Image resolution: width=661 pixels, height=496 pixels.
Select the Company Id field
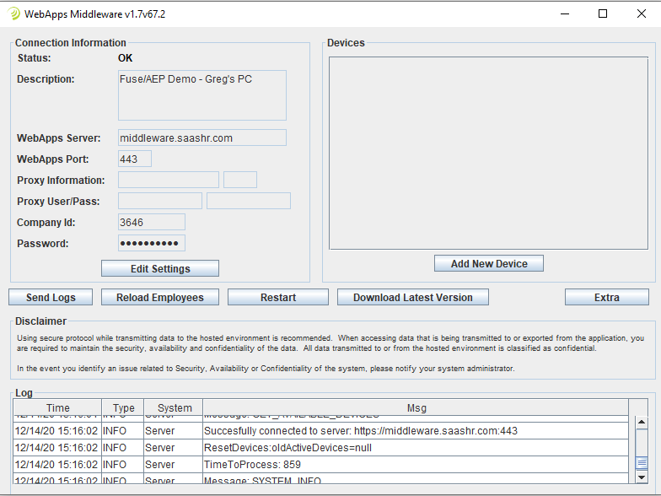pyautogui.click(x=152, y=222)
